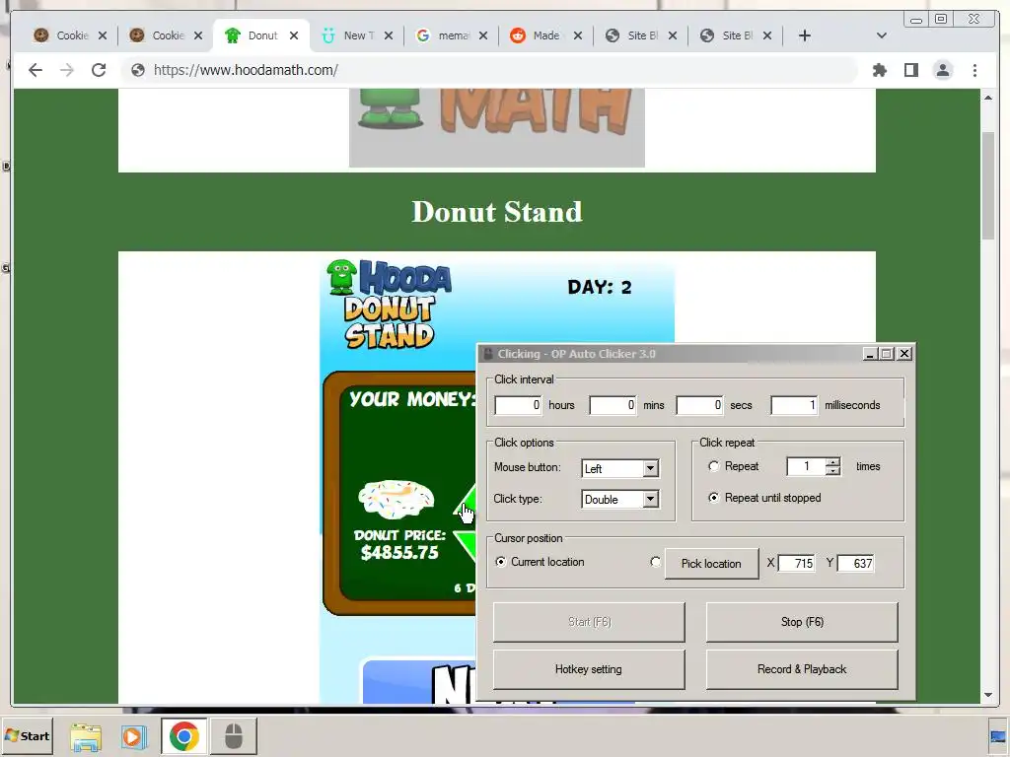Open a new browser tab with plus
Viewport: 1010px width, 757px height.
(x=805, y=35)
